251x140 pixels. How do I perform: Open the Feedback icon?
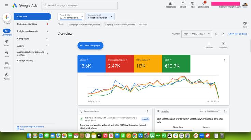[x=223, y=44]
